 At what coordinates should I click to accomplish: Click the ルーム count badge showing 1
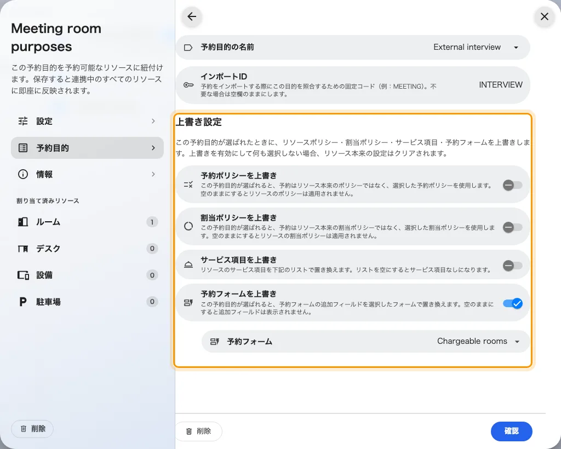pos(152,222)
